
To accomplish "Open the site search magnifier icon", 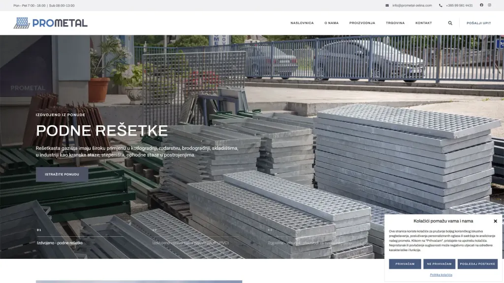I will 450,23.
